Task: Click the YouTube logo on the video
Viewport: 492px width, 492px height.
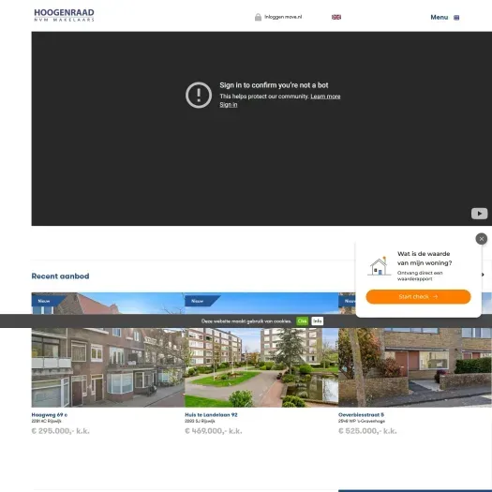Action: 479,214
